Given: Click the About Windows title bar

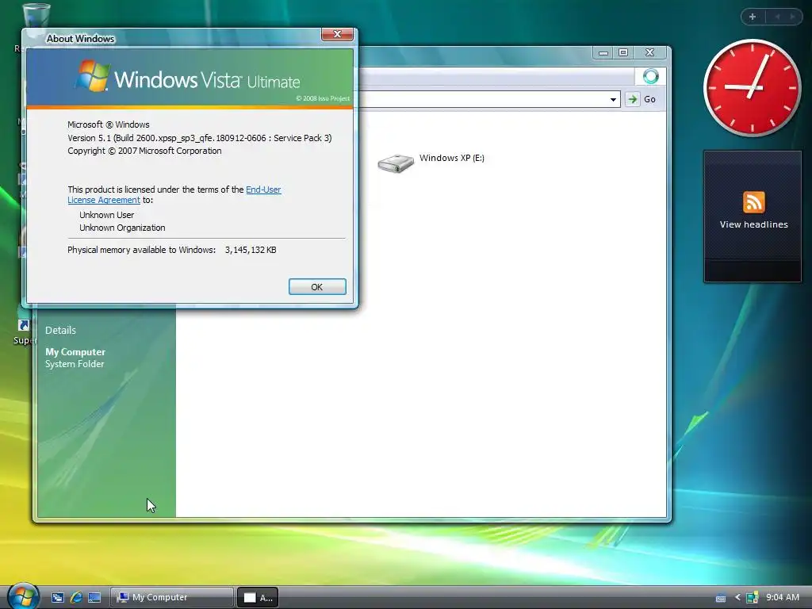Looking at the screenshot, I should point(171,38).
